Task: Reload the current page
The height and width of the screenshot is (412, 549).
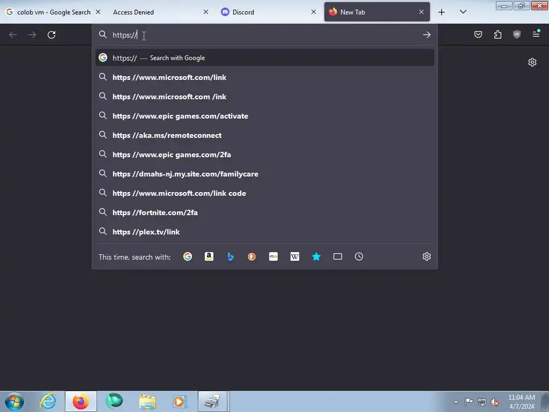Action: (x=51, y=35)
